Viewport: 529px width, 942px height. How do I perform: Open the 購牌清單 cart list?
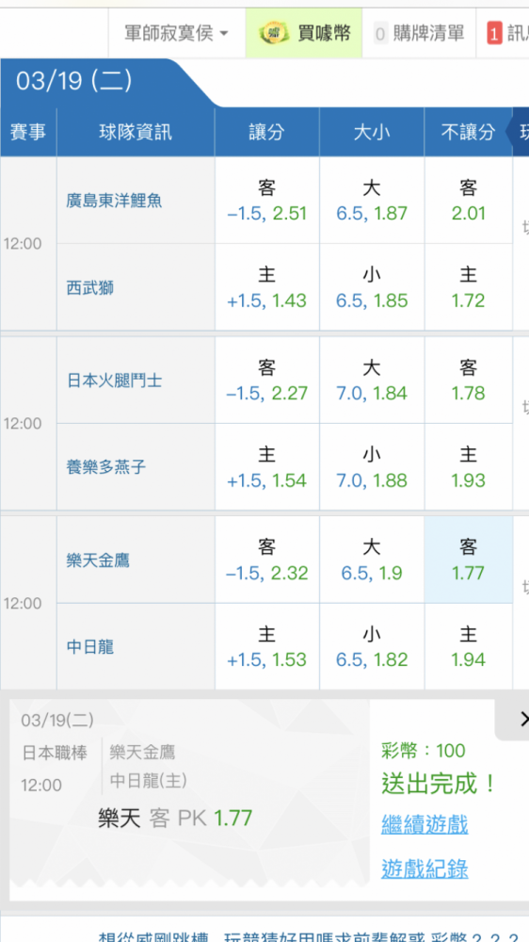pyautogui.click(x=419, y=33)
